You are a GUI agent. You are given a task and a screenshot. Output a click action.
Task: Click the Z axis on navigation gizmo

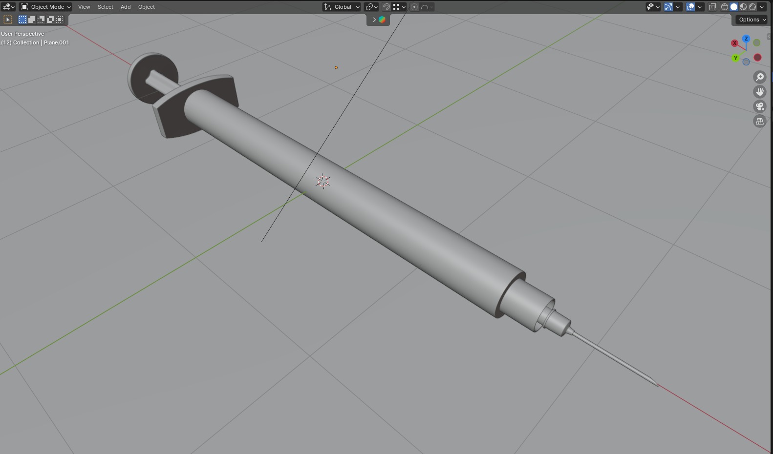pos(746,39)
